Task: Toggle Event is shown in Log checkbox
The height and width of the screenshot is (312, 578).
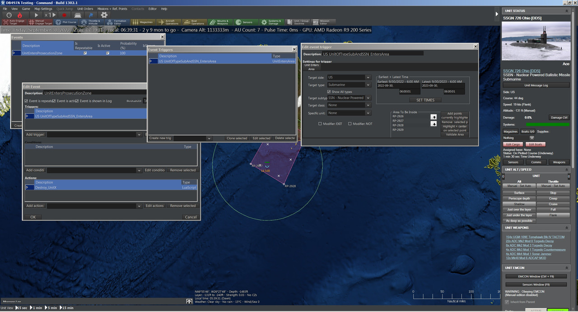Action: pos(77,101)
